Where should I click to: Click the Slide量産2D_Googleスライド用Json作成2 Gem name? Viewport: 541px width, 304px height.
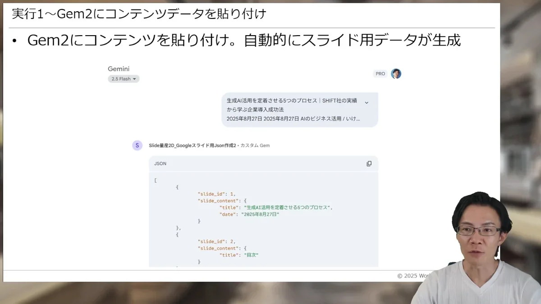[x=193, y=145]
